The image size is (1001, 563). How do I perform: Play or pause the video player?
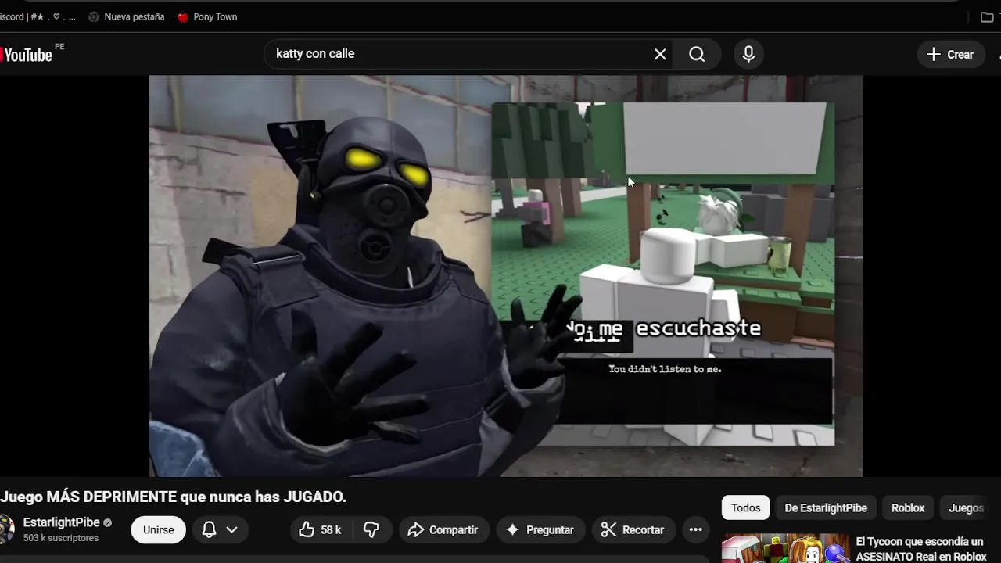pyautogui.click(x=506, y=275)
